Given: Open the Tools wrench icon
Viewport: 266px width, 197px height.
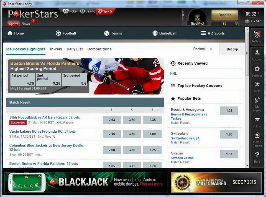Looking at the screenshot, I should (257, 85).
